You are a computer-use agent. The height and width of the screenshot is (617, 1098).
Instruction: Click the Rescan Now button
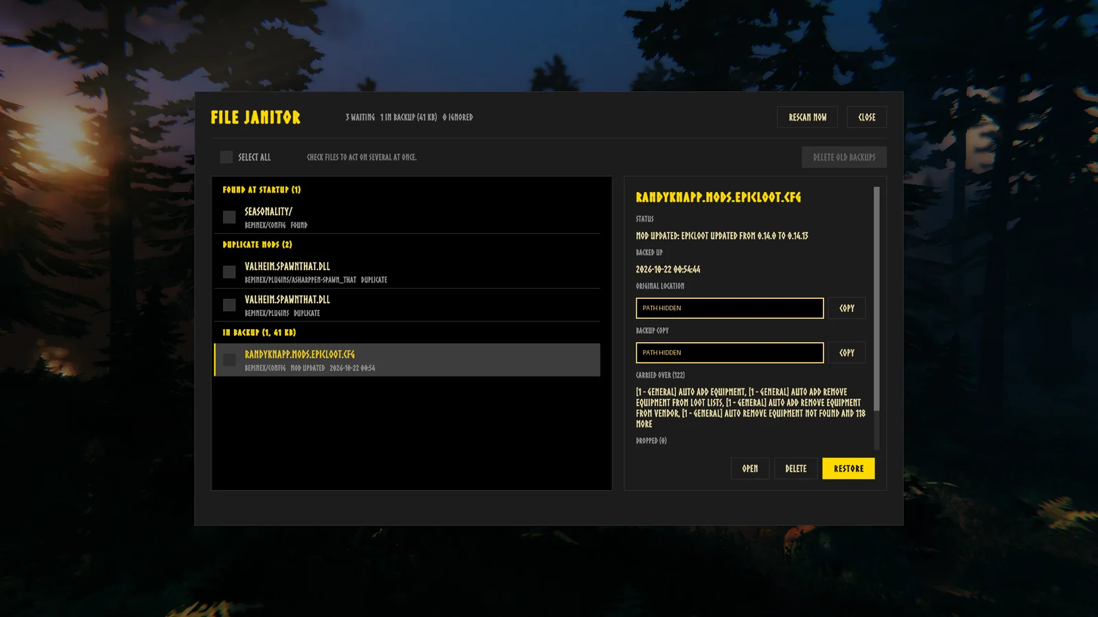click(808, 117)
